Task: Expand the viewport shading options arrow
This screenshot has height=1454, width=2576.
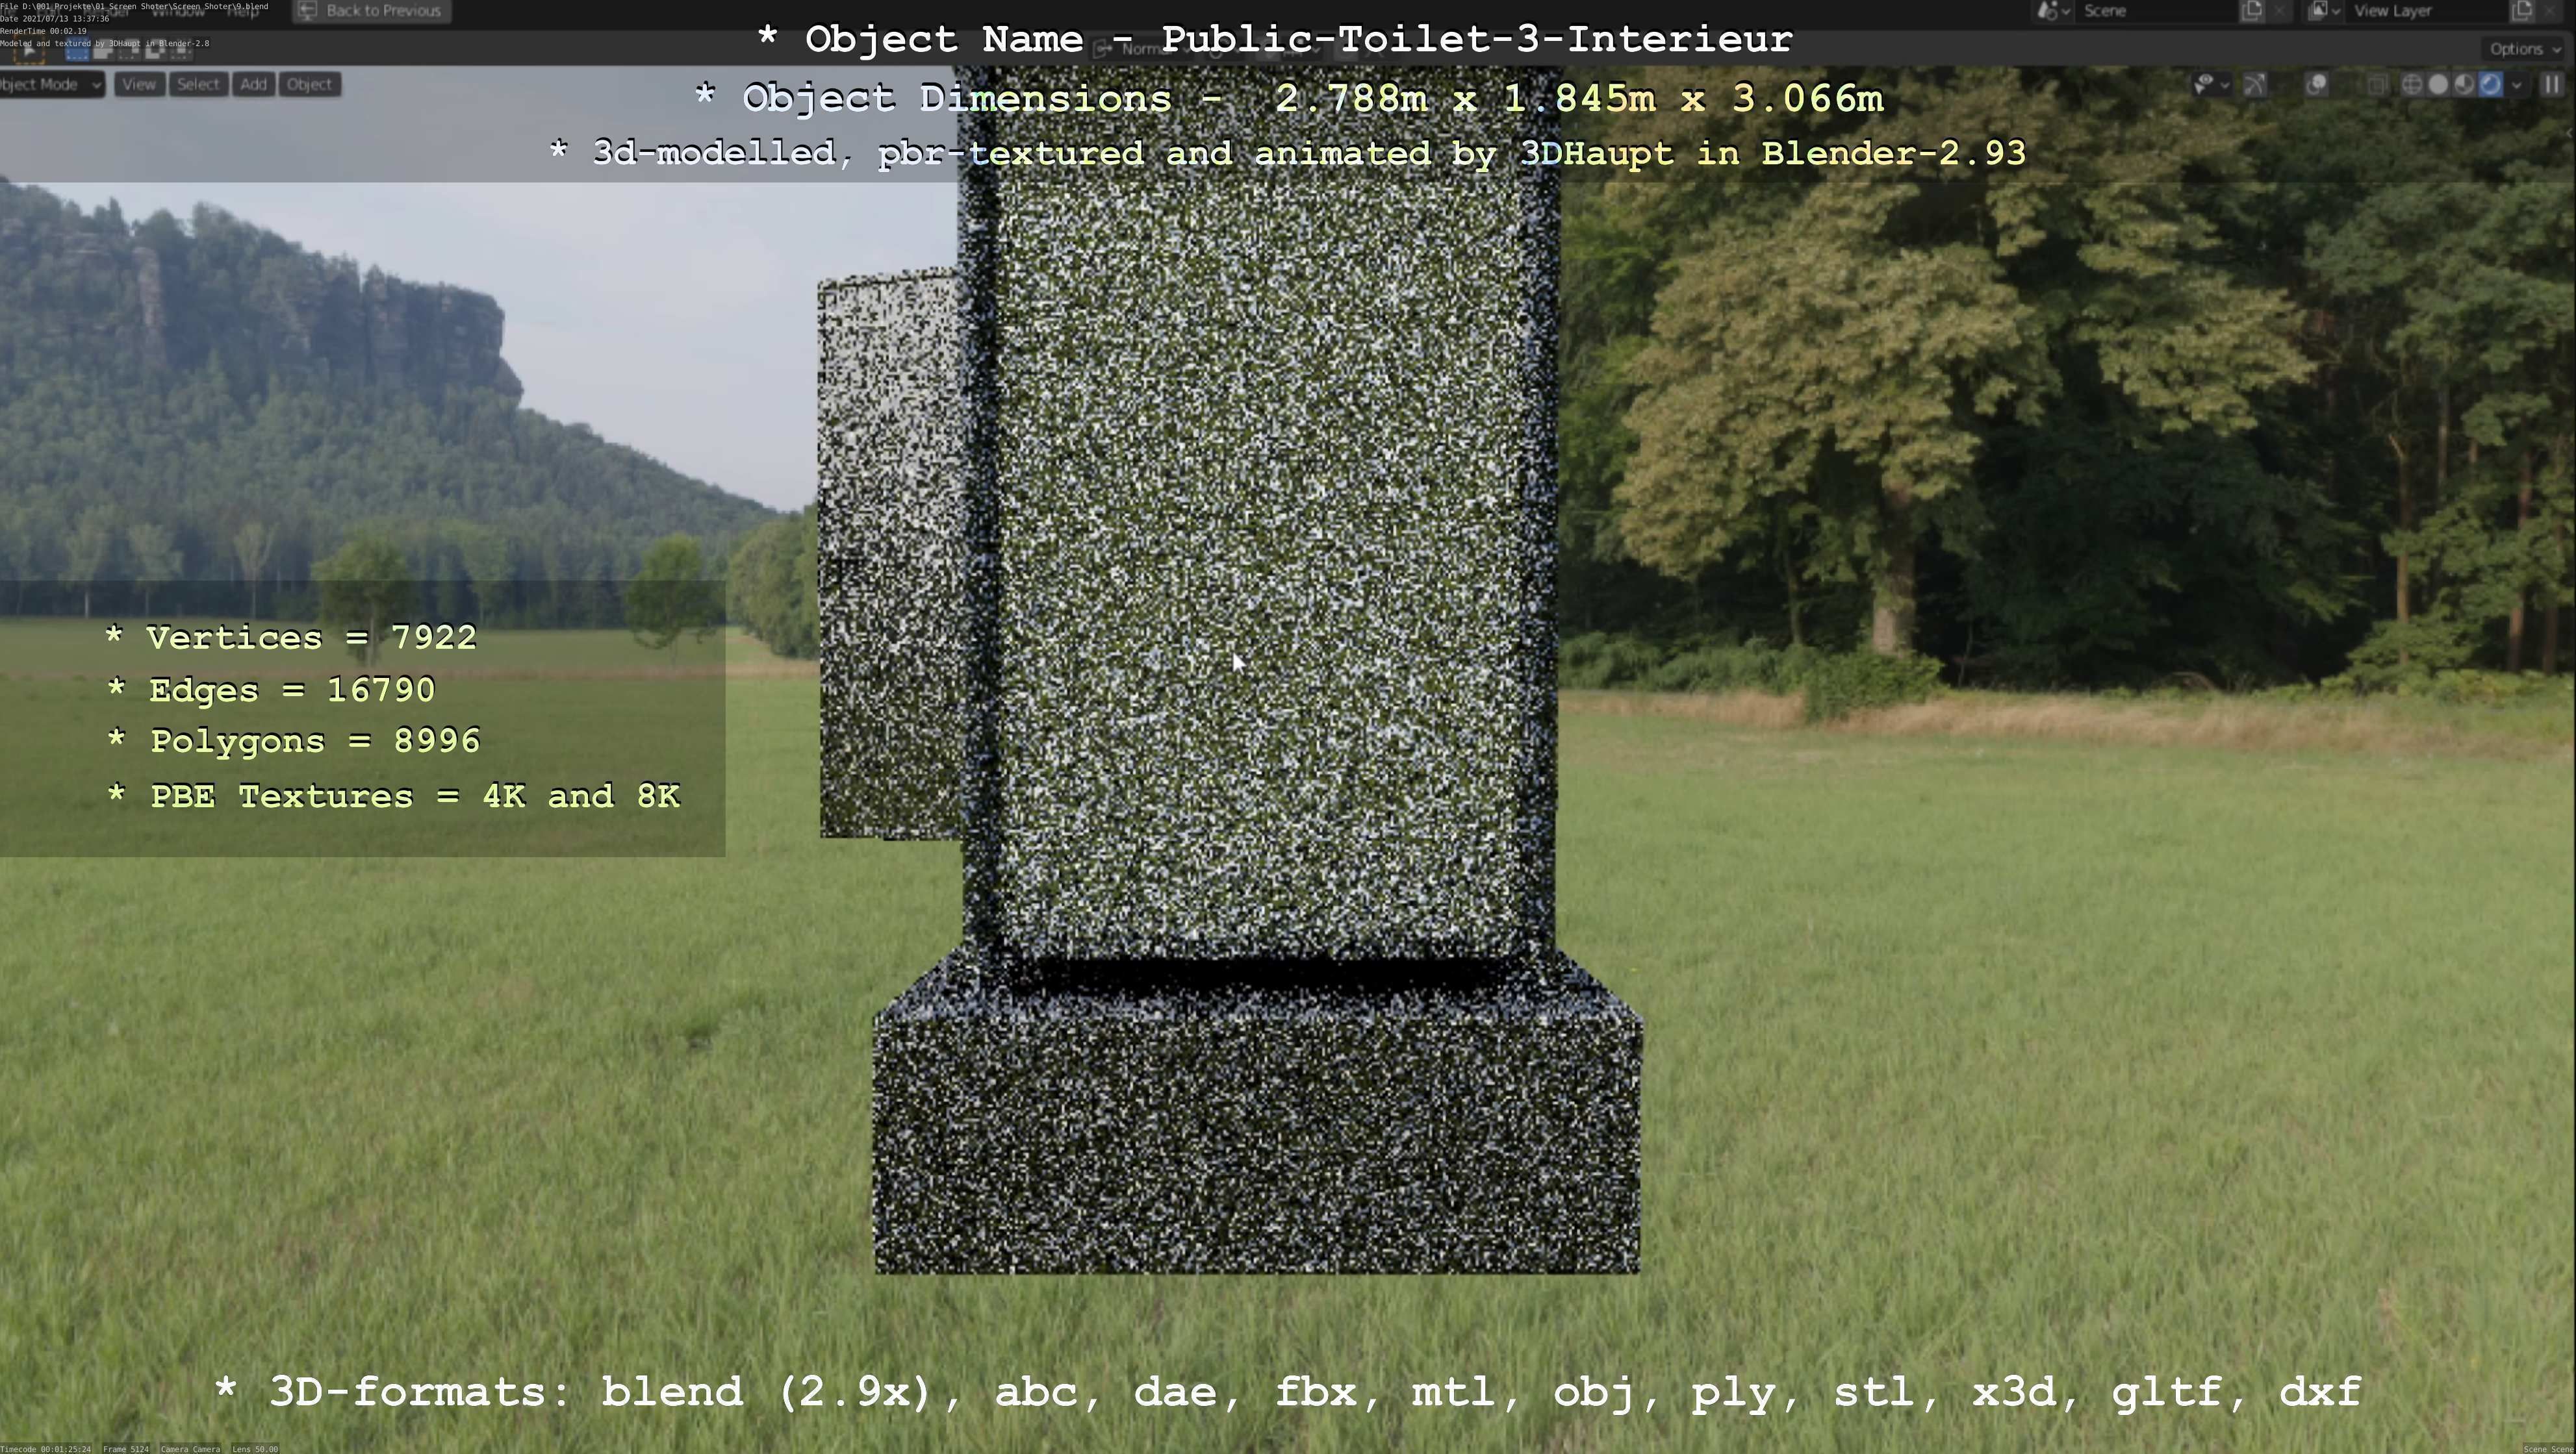Action: [x=2516, y=85]
